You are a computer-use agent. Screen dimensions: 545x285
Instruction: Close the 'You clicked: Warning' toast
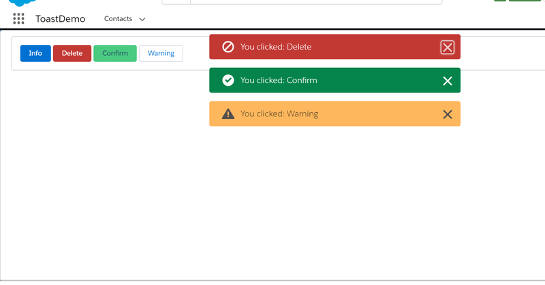coord(448,114)
